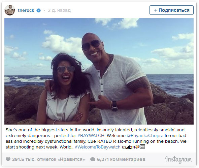Viewport: 199px width, 168px height.
Task: Tap the heart like icon
Action: pos(8,159)
